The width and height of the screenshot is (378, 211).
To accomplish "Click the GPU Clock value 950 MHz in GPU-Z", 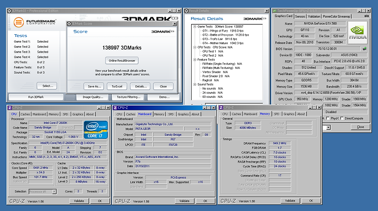I will point(302,99).
